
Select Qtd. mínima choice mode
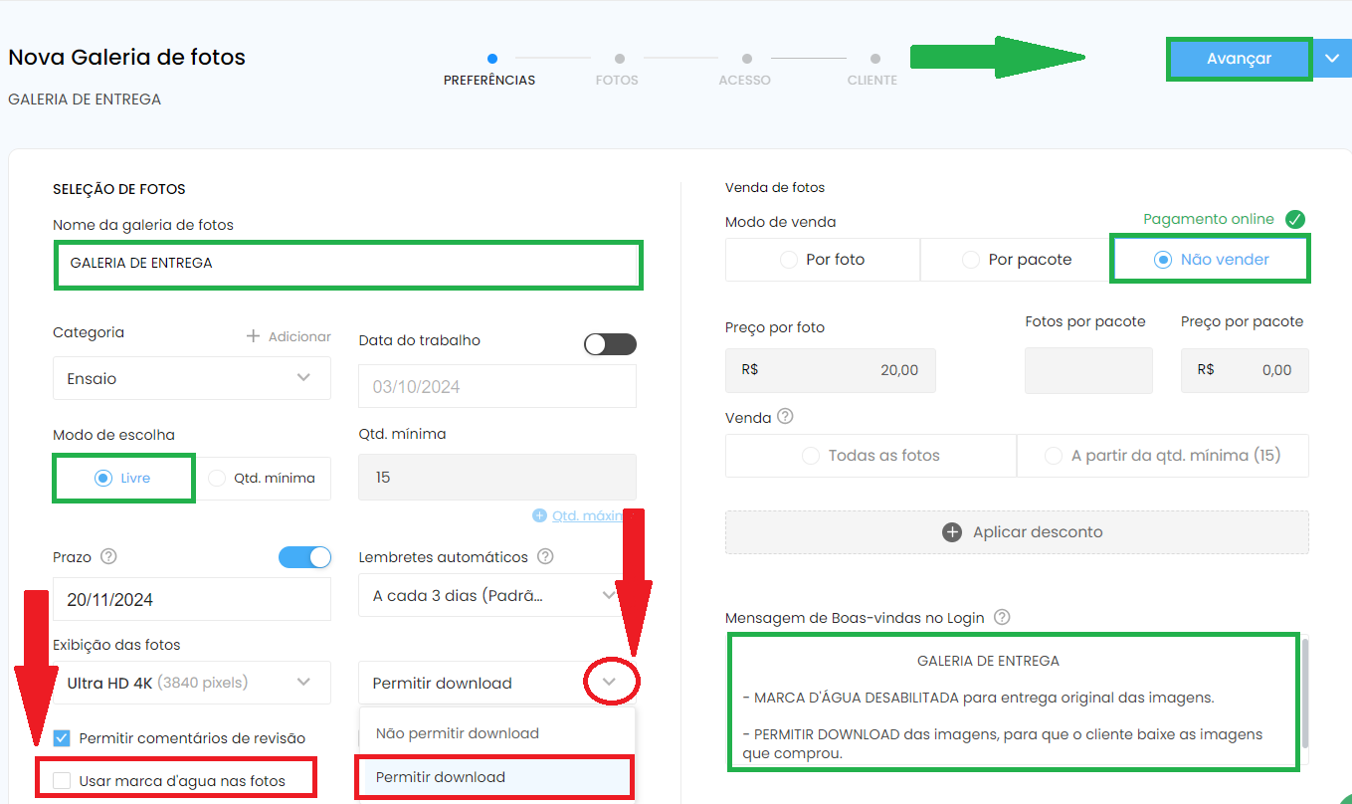pyautogui.click(x=264, y=478)
